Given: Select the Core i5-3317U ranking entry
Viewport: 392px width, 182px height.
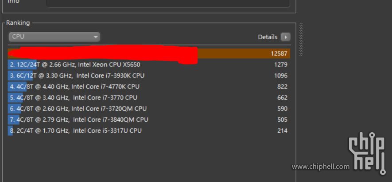Looking at the screenshot, I should click(76, 131).
